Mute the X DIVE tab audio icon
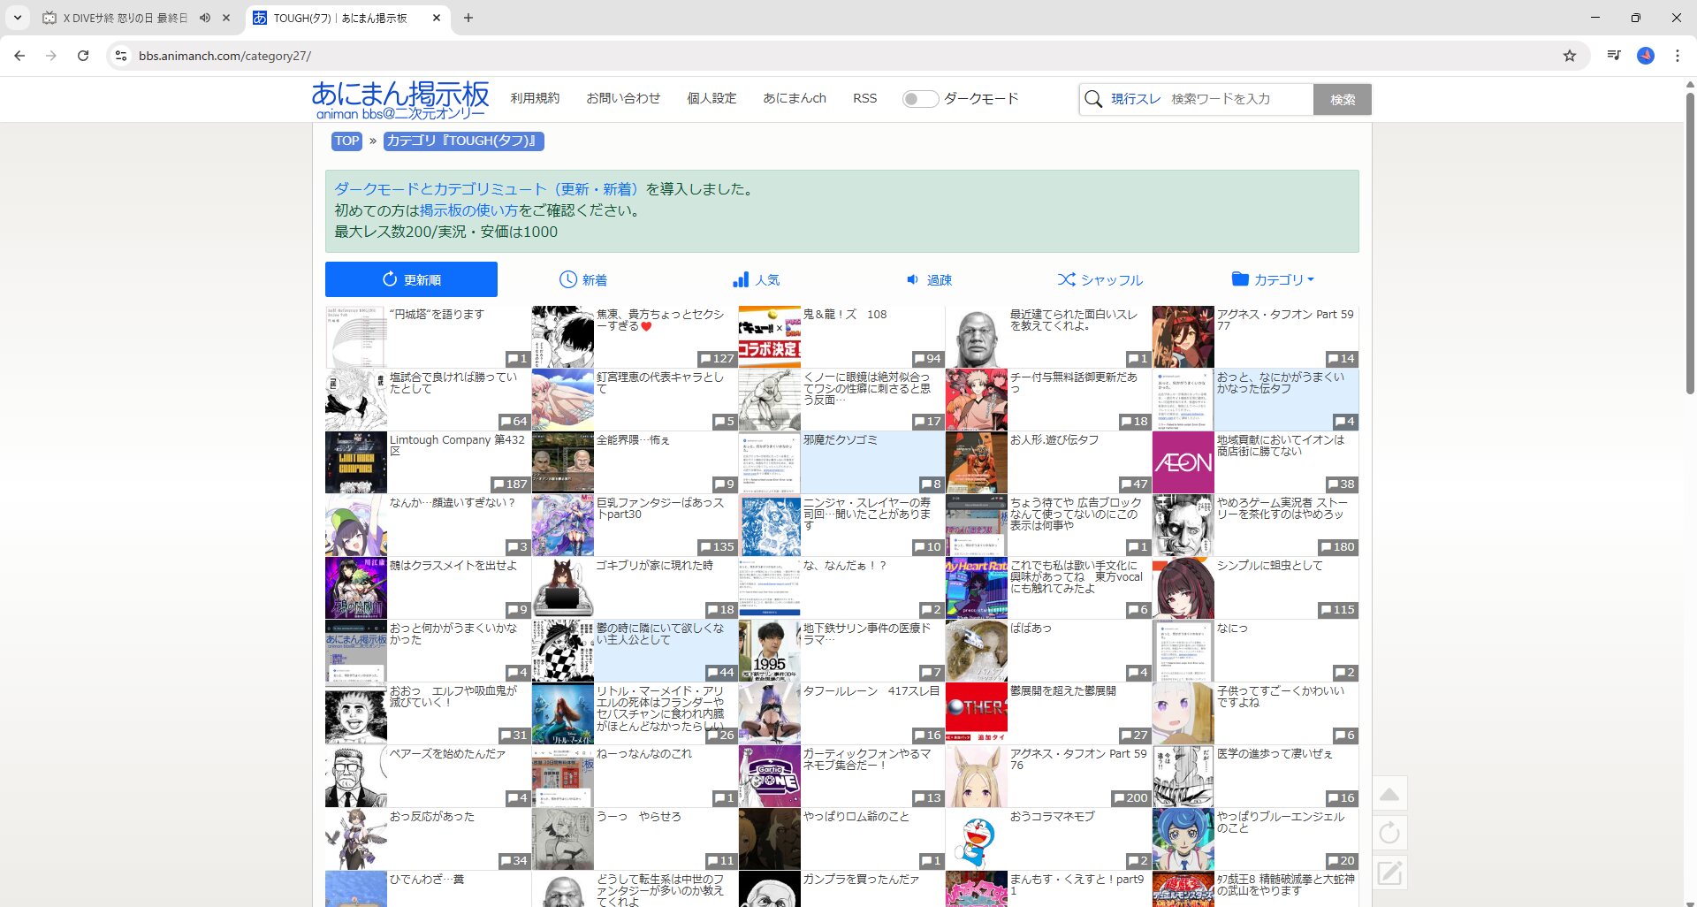The image size is (1697, 907). point(205,18)
